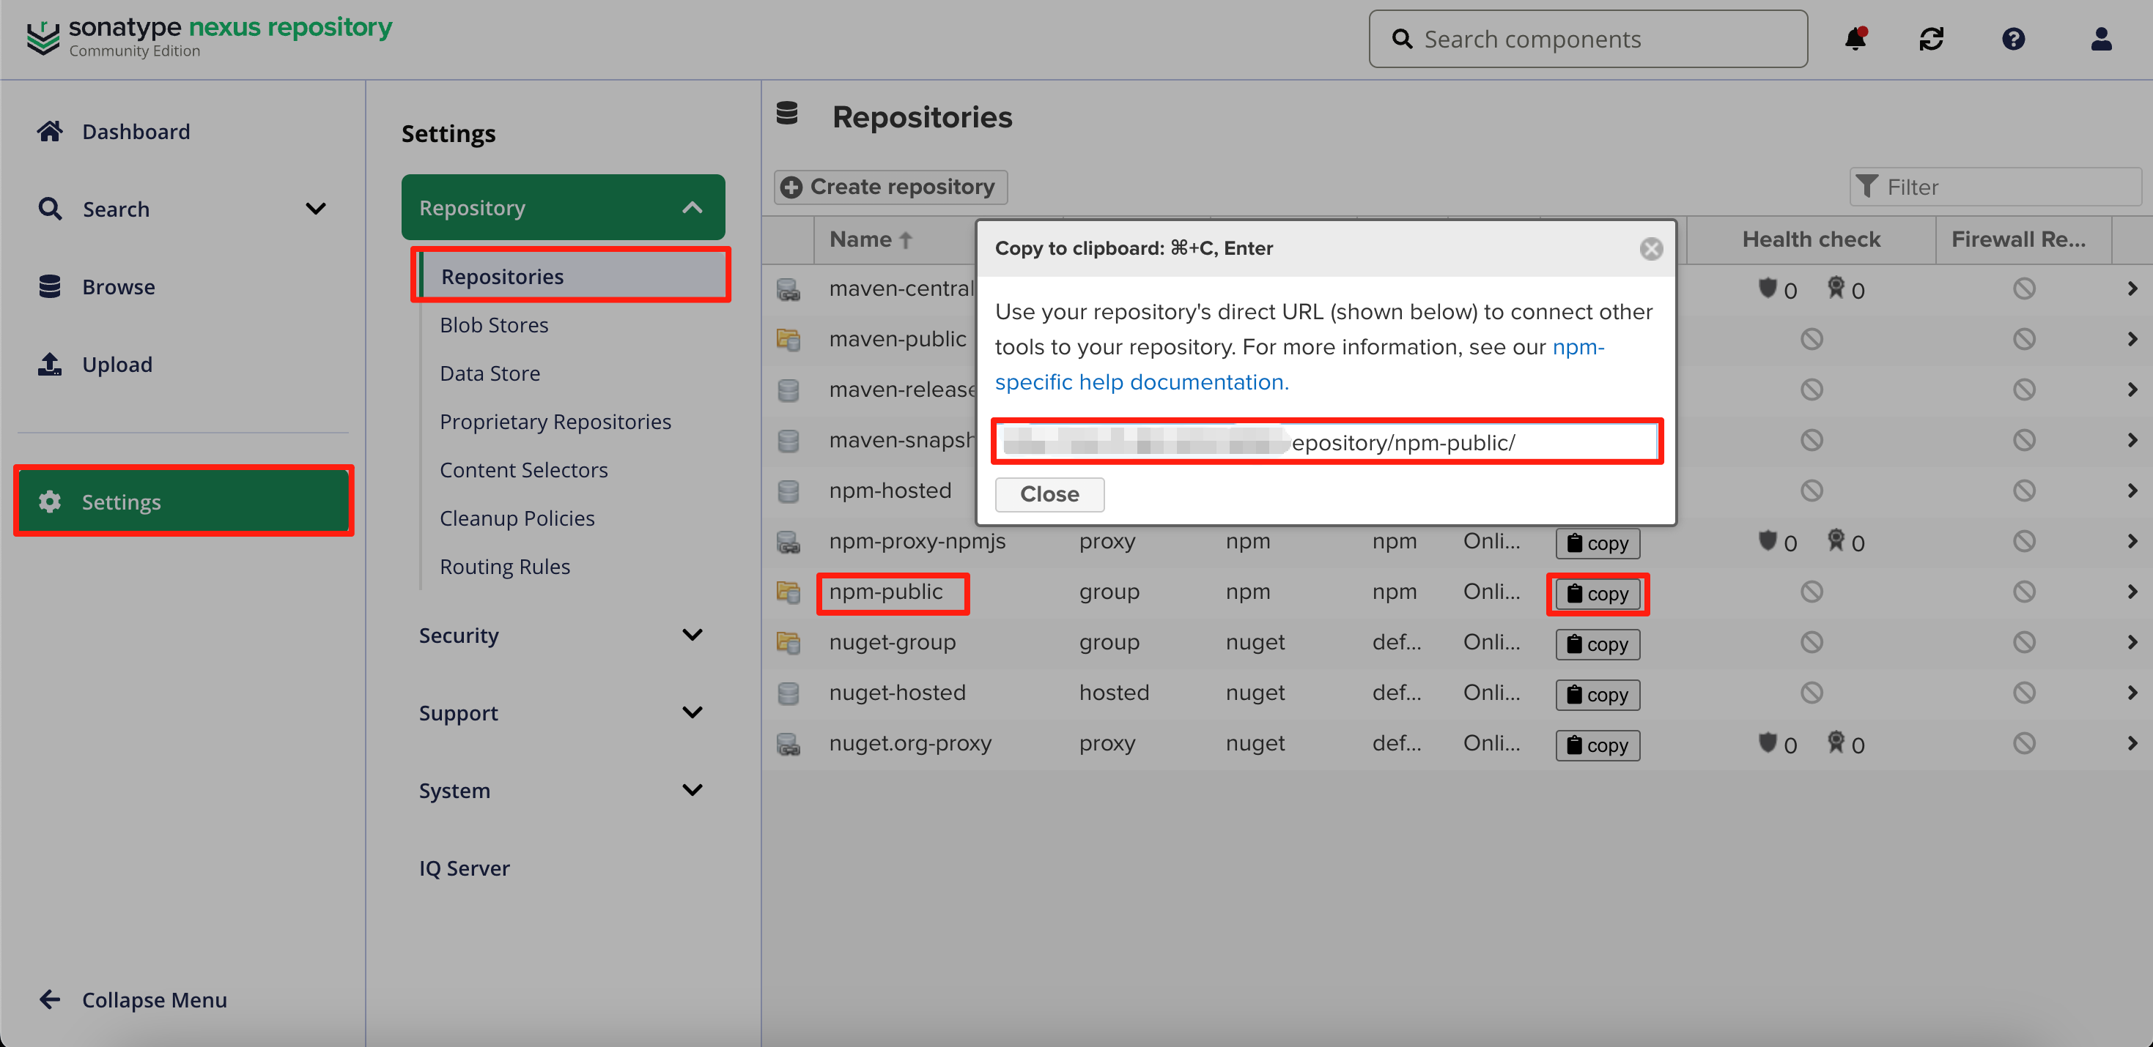Open Blob Stores settings page

point(494,325)
